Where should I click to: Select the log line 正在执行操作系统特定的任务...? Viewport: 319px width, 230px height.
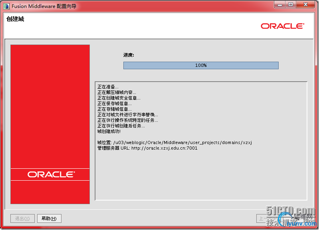[x=127, y=120]
